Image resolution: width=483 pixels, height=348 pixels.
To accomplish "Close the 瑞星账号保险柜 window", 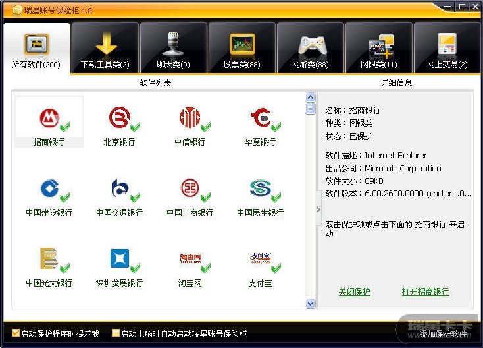I will click(475, 7).
